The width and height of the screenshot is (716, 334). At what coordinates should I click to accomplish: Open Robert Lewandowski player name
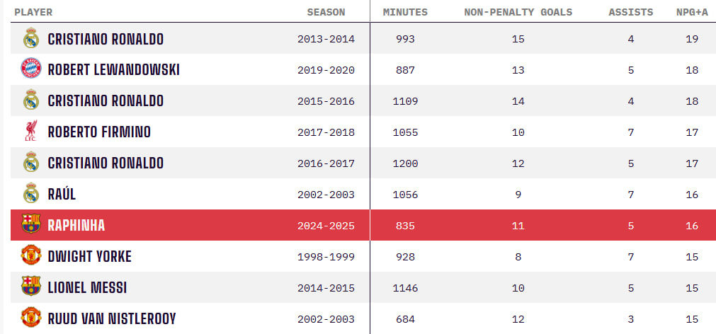[114, 70]
